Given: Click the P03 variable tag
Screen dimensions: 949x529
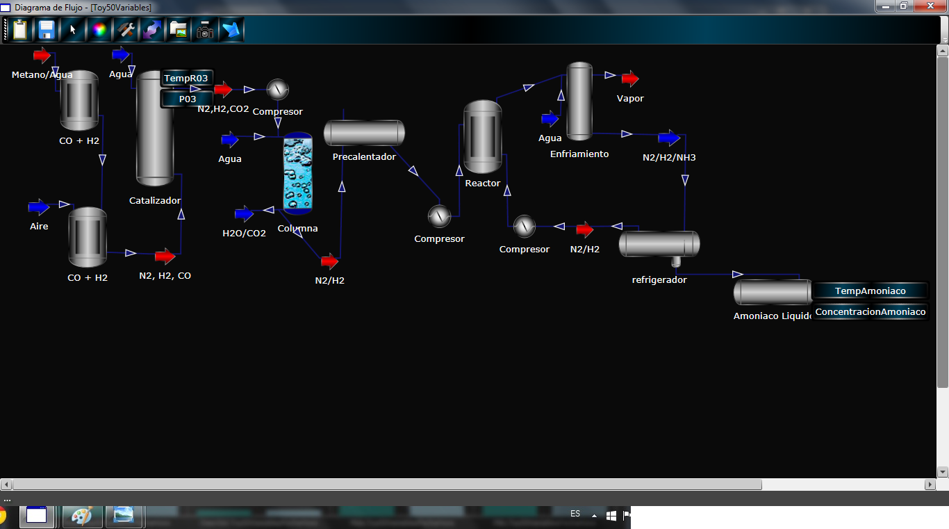Looking at the screenshot, I should tap(187, 99).
